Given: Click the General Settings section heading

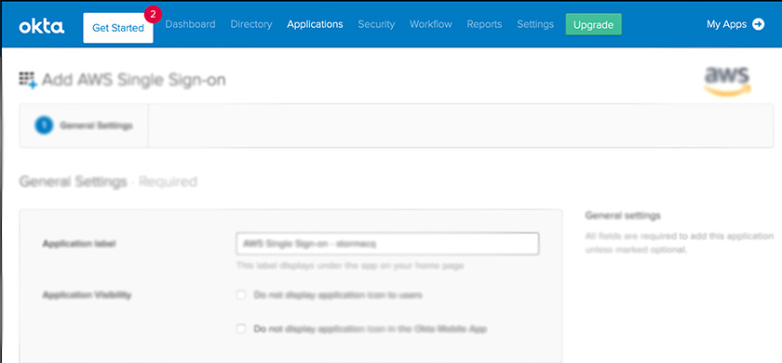Looking at the screenshot, I should click(73, 181).
